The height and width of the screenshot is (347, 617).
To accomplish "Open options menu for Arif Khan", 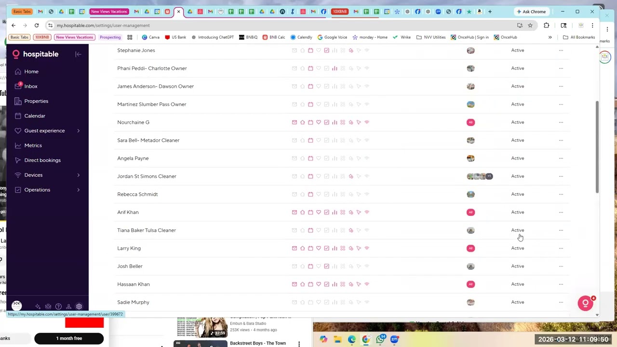I will tap(561, 212).
